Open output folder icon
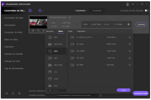Viewport: 151px width, 100px height. tap(101, 95)
